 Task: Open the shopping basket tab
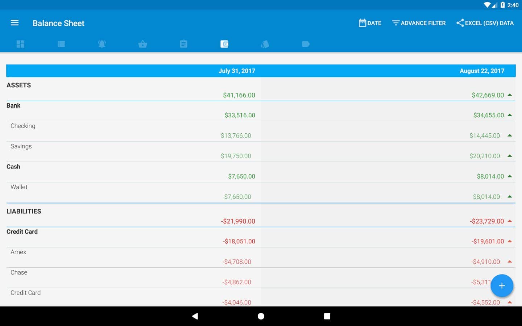click(143, 44)
